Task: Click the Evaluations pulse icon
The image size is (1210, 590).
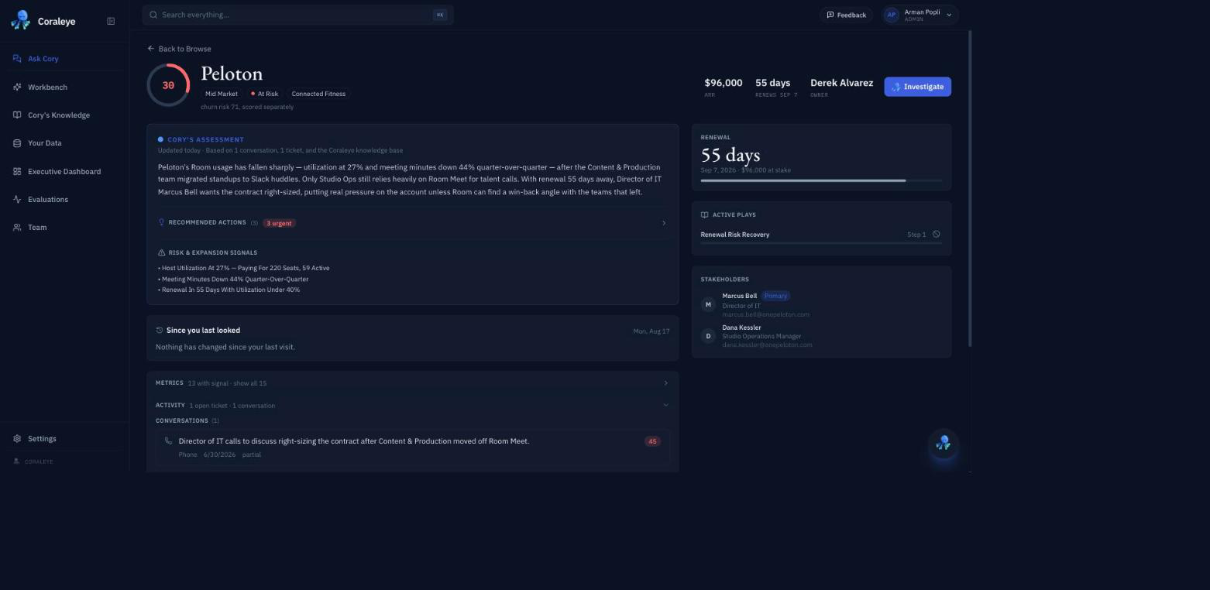Action: pyautogui.click(x=17, y=200)
